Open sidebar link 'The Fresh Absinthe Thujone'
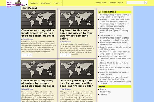 click(x=111, y=35)
